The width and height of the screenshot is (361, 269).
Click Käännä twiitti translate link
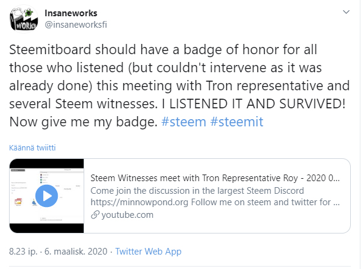pos(32,147)
